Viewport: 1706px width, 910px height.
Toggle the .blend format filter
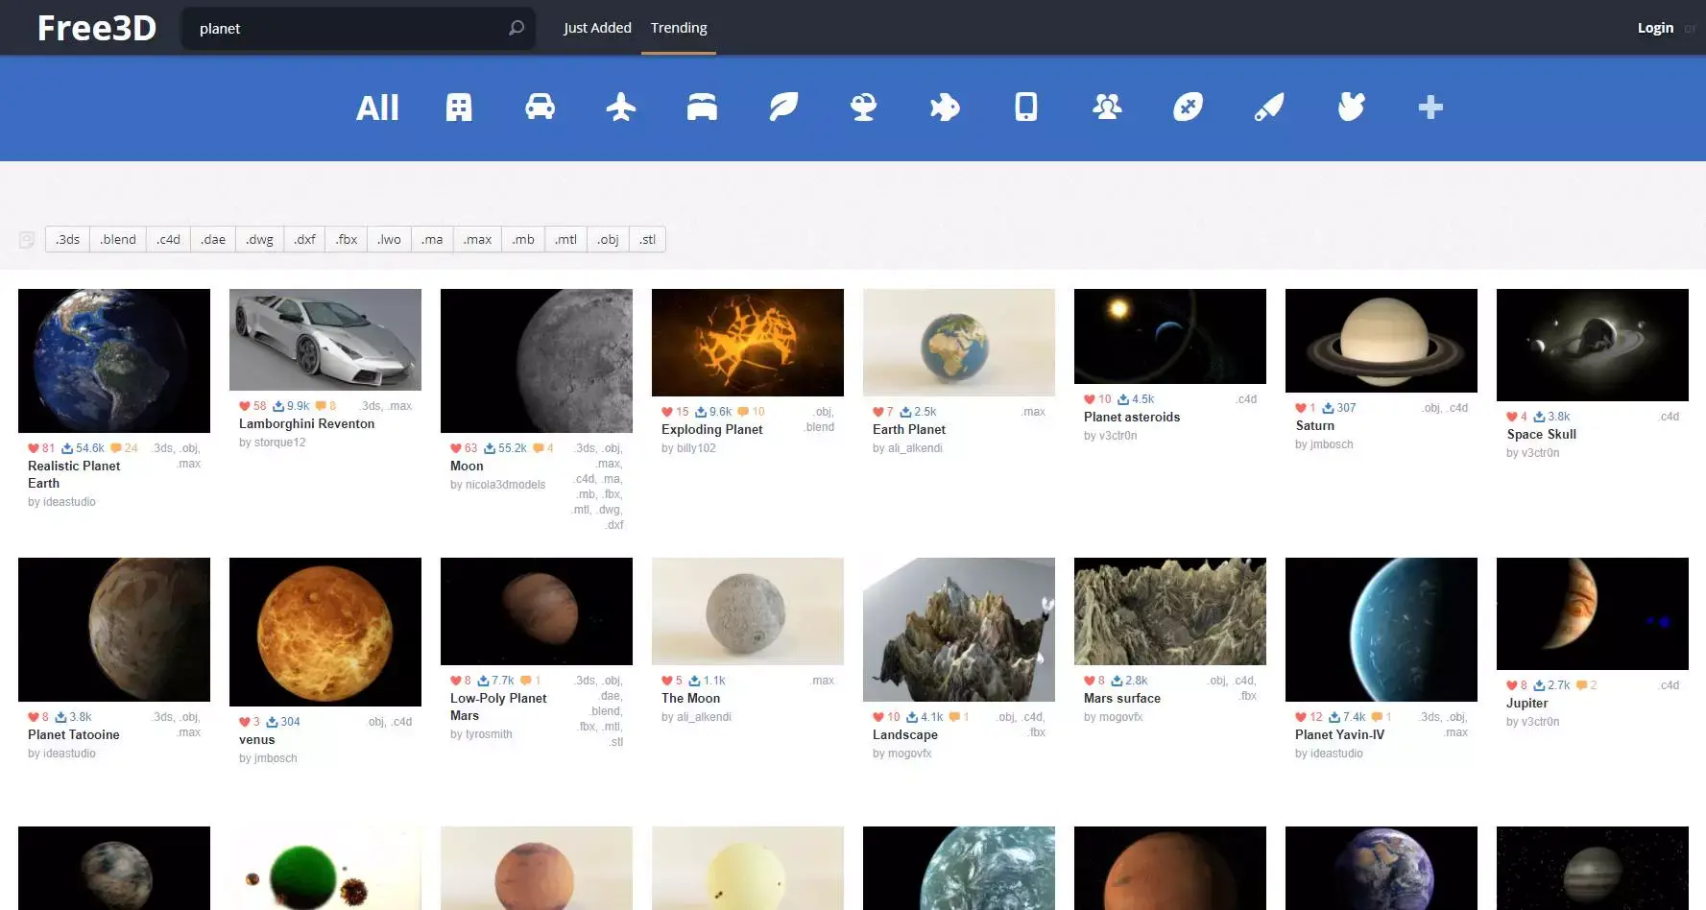(118, 240)
